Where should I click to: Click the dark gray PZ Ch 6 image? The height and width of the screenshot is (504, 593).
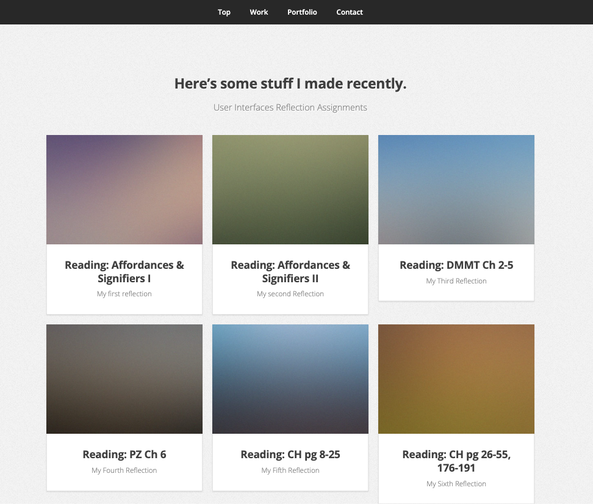(124, 379)
